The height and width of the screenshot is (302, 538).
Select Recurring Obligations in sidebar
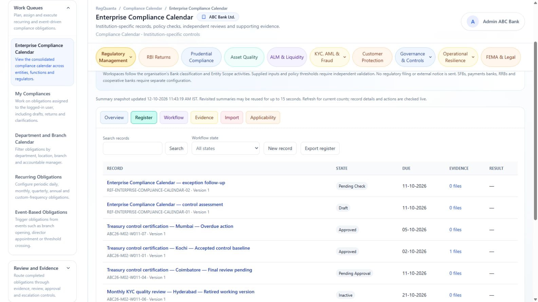(x=42, y=187)
